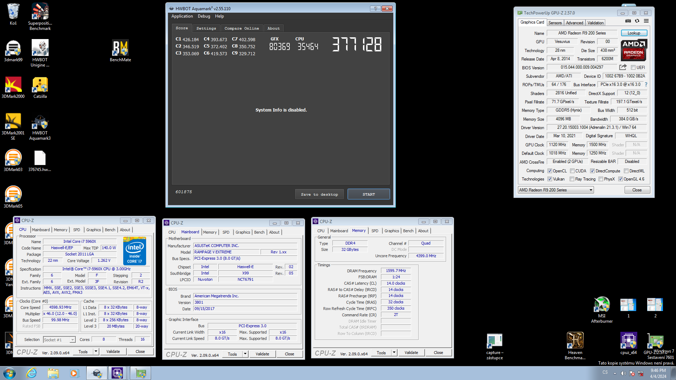
Task: Open the 3DMark2001 SE desktop shortcut
Action: (x=13, y=127)
